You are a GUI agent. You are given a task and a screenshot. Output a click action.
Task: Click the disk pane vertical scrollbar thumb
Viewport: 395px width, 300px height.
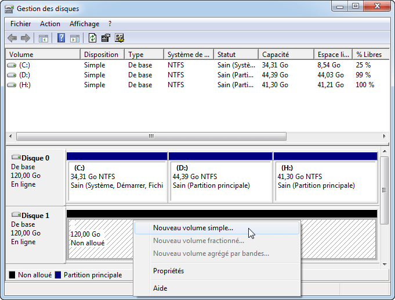[384, 190]
